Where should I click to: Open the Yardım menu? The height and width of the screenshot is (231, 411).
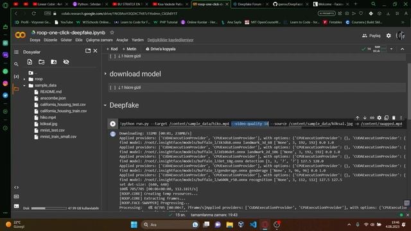click(137, 40)
